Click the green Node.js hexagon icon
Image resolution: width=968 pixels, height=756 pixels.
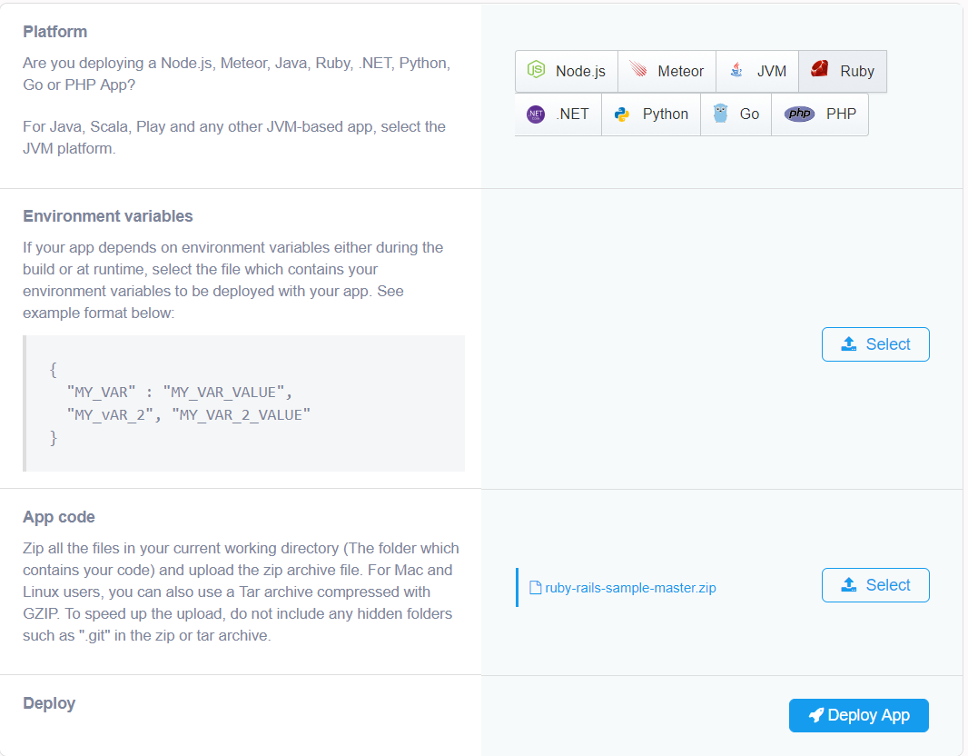click(x=536, y=70)
